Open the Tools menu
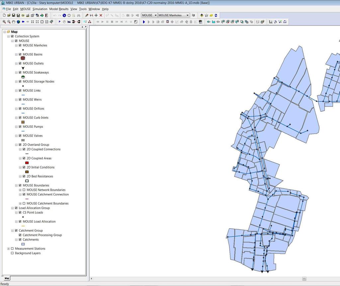The image size is (340, 286). point(83,9)
